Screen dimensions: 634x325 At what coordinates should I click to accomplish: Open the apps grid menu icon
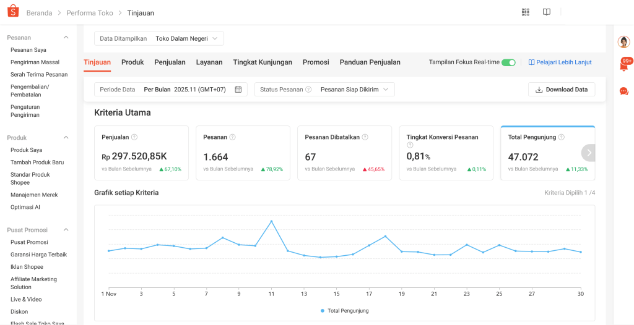coord(526,12)
